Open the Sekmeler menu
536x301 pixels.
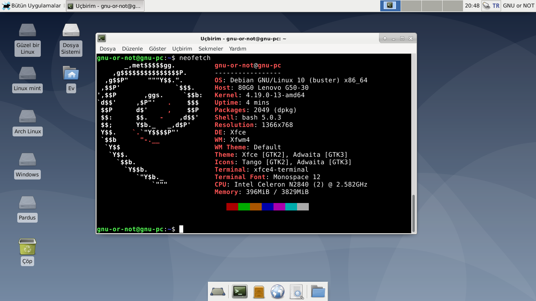click(211, 49)
